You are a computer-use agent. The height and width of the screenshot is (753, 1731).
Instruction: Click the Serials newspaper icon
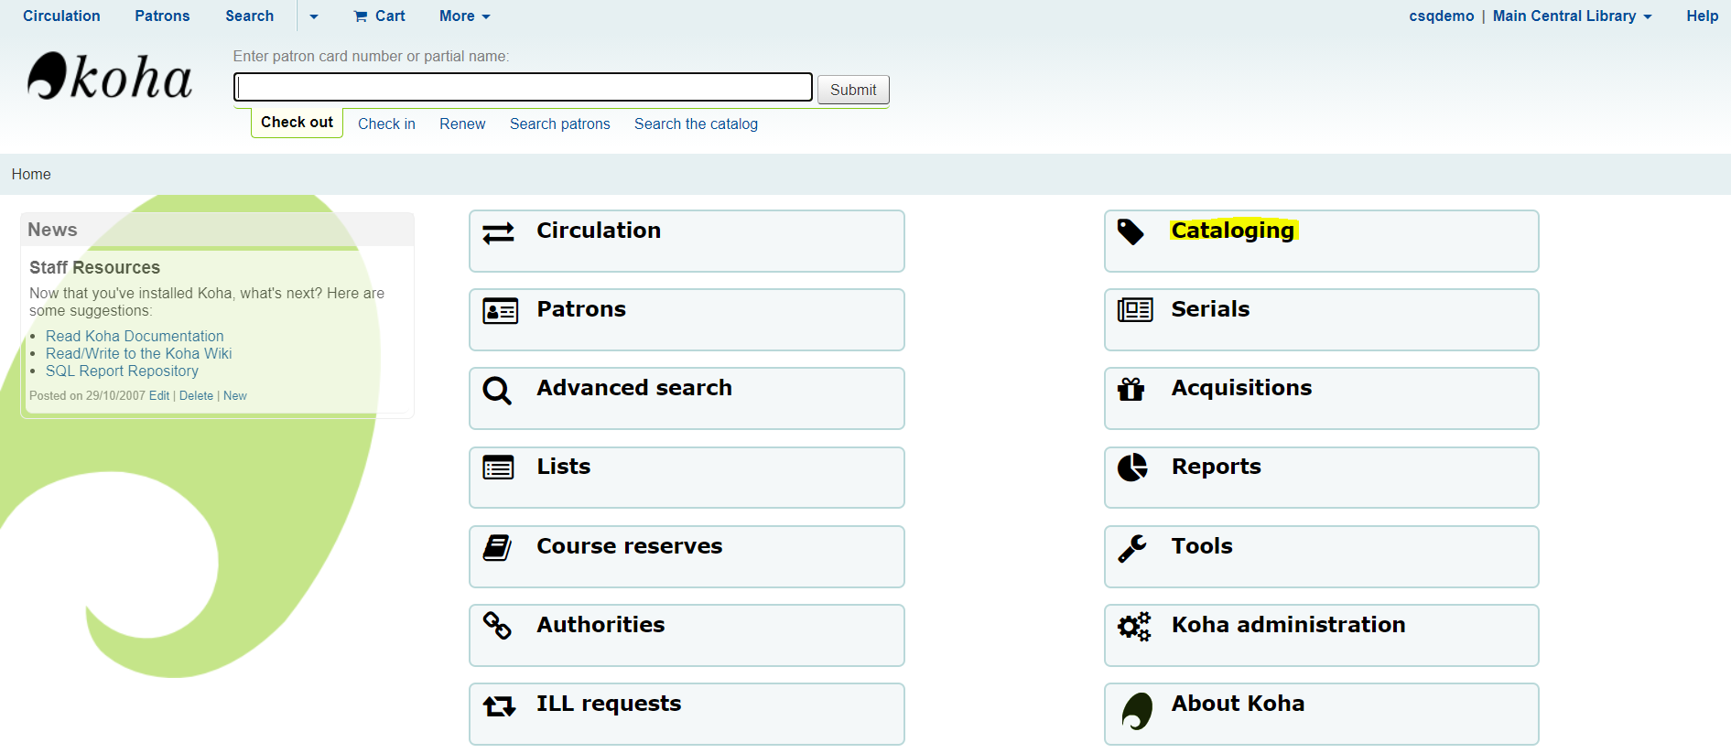click(x=1135, y=310)
